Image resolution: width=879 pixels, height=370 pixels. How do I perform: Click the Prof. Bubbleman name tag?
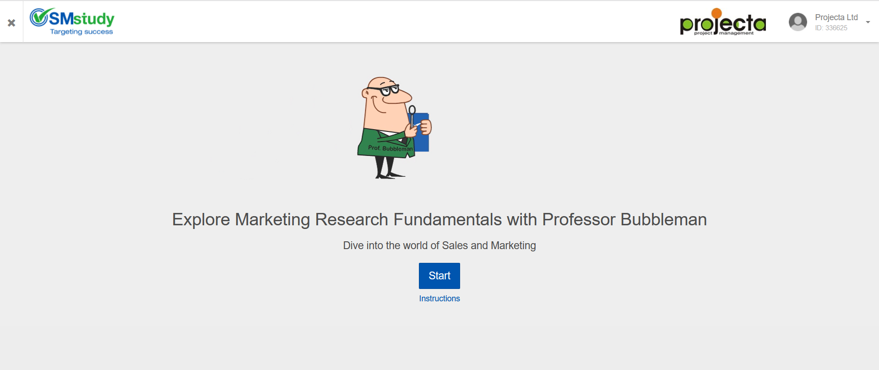tap(390, 148)
